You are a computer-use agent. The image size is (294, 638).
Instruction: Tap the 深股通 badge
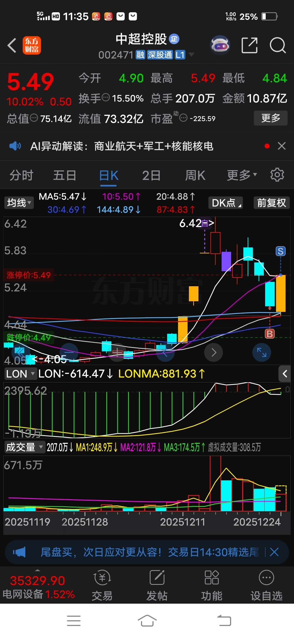coord(160,55)
